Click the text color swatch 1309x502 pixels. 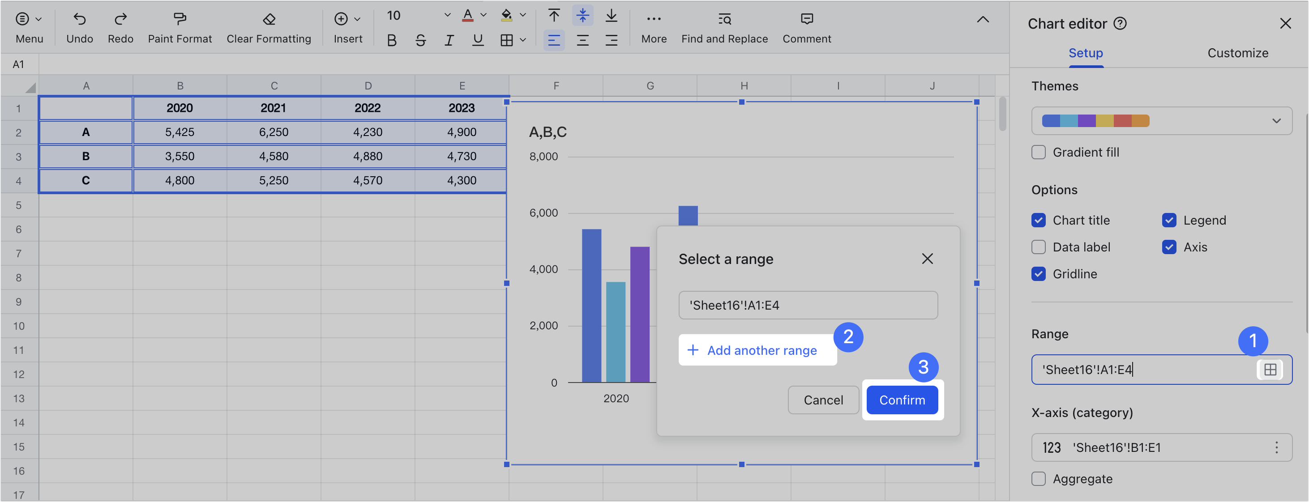point(467,15)
